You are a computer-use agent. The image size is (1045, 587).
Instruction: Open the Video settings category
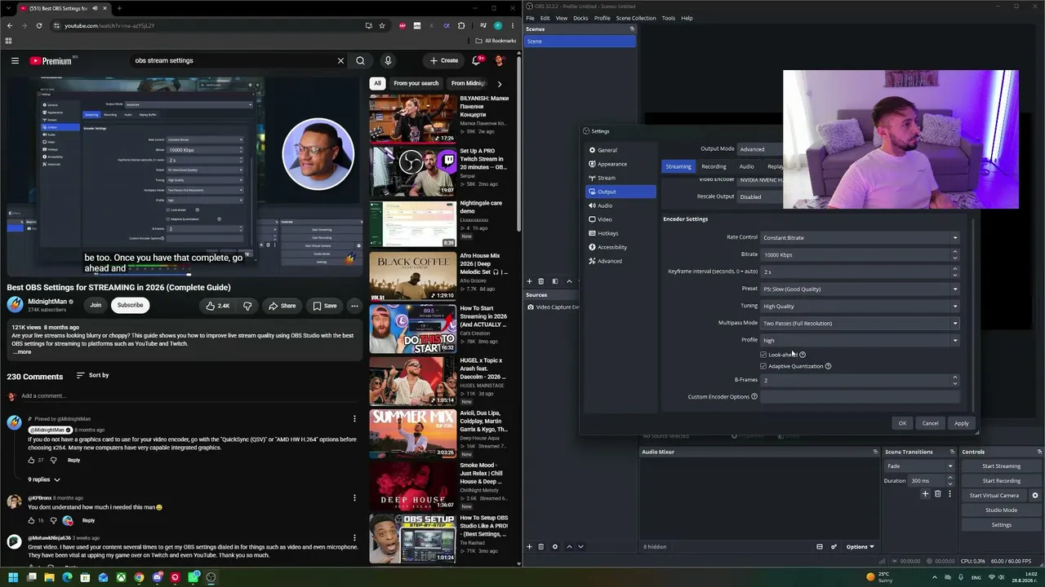[x=620, y=219]
